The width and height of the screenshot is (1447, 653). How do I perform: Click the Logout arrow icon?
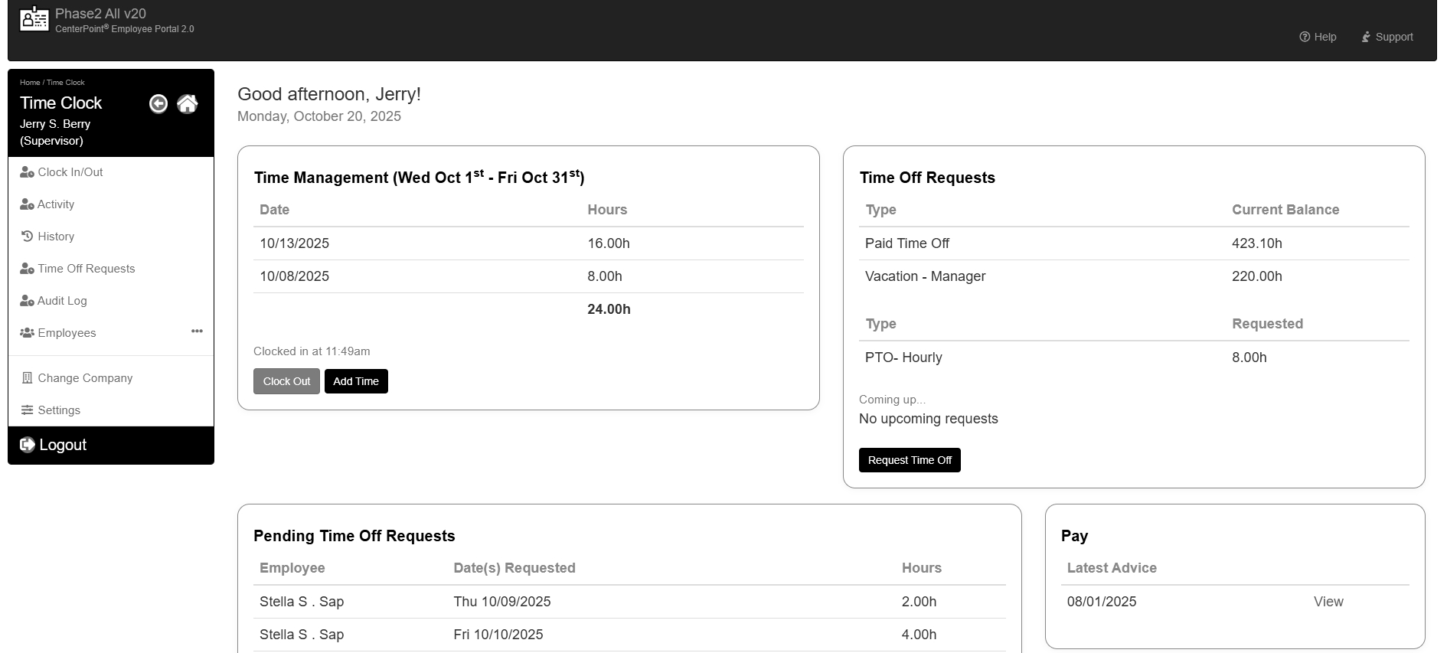(x=28, y=445)
